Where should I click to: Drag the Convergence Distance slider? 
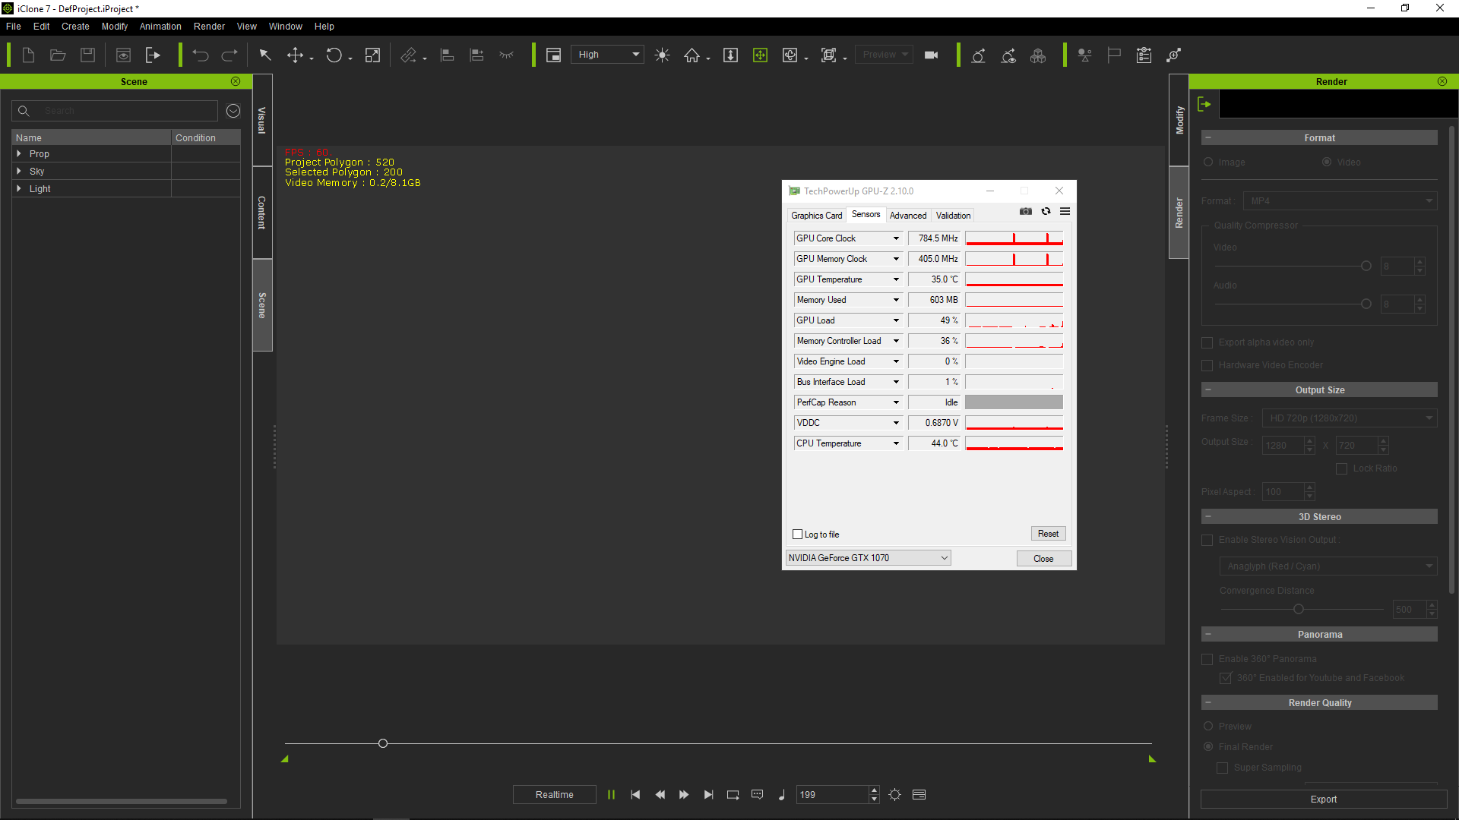[1299, 607]
